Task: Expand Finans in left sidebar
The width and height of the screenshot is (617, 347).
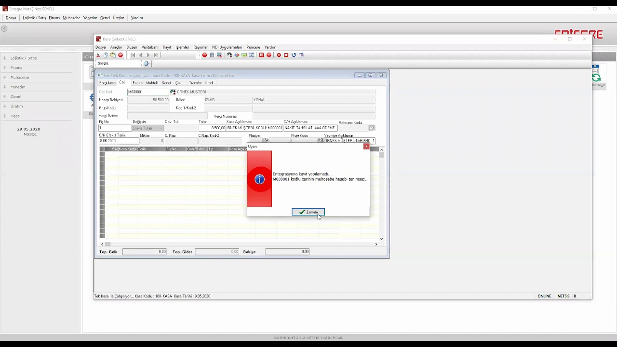Action: point(4,68)
